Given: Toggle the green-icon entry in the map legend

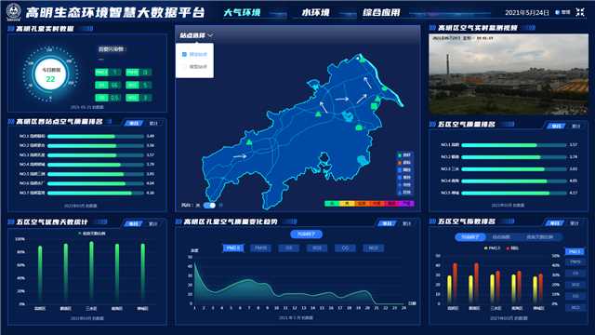Looking at the screenshot, I should [404, 155].
